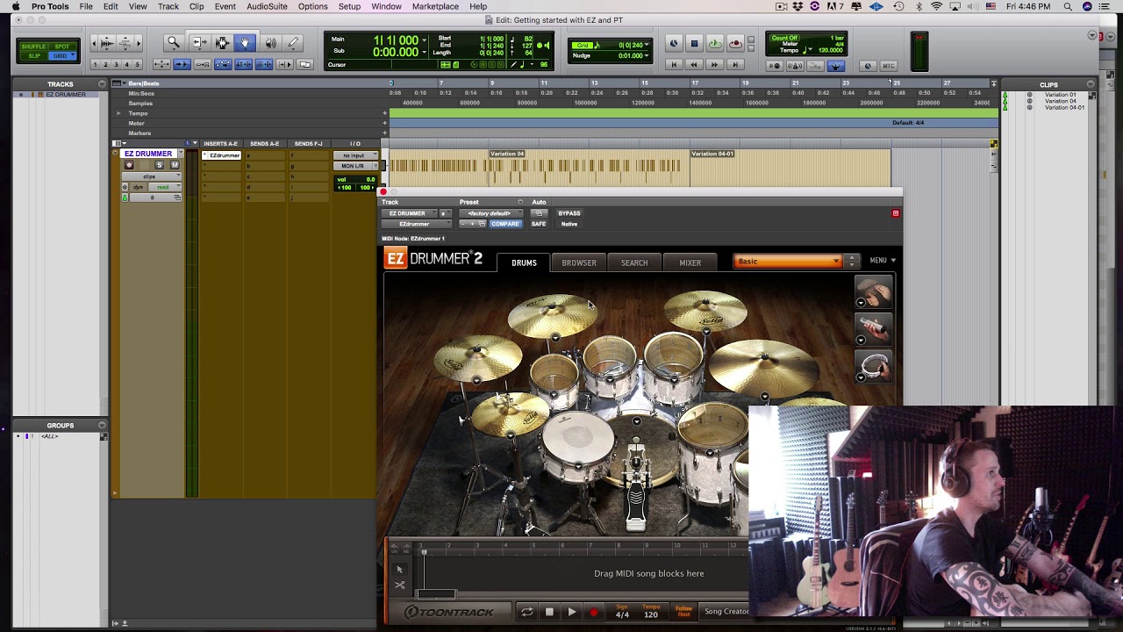Enable Spot edit mode
This screenshot has width=1123, height=632.
(x=61, y=47)
